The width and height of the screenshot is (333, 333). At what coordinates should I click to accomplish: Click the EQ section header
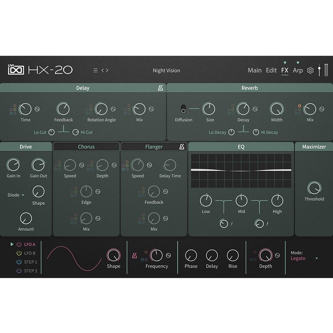pos(241,147)
